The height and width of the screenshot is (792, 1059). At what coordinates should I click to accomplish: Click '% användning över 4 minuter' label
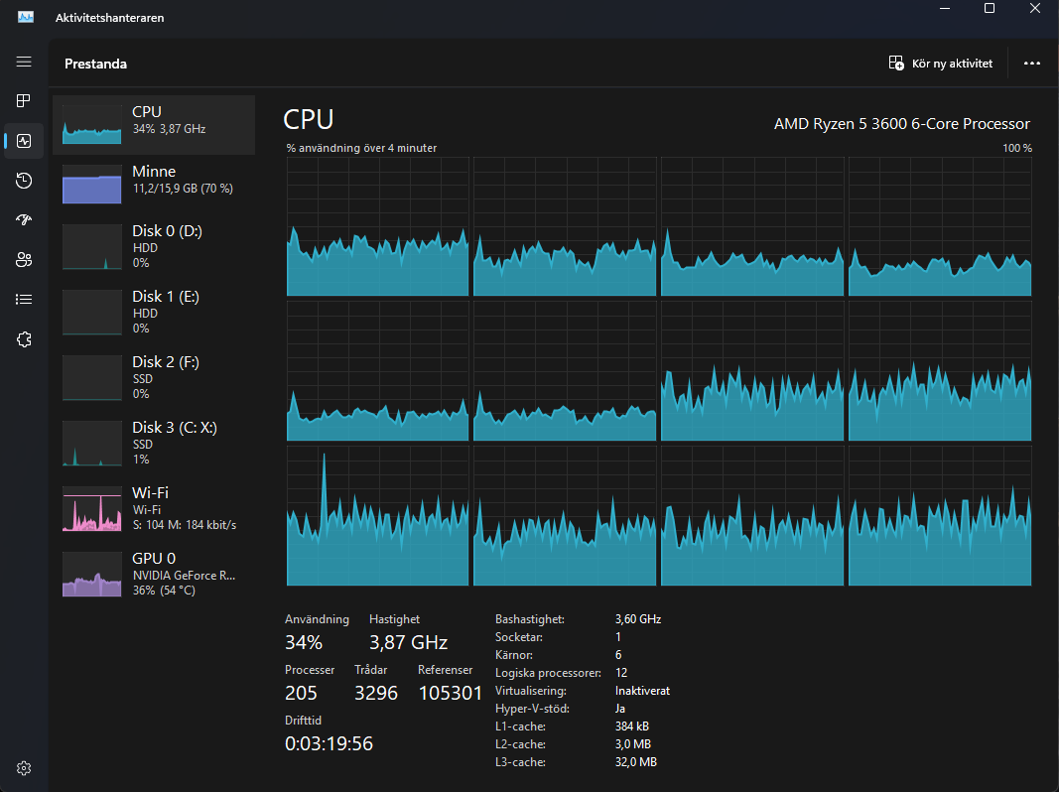pos(361,148)
